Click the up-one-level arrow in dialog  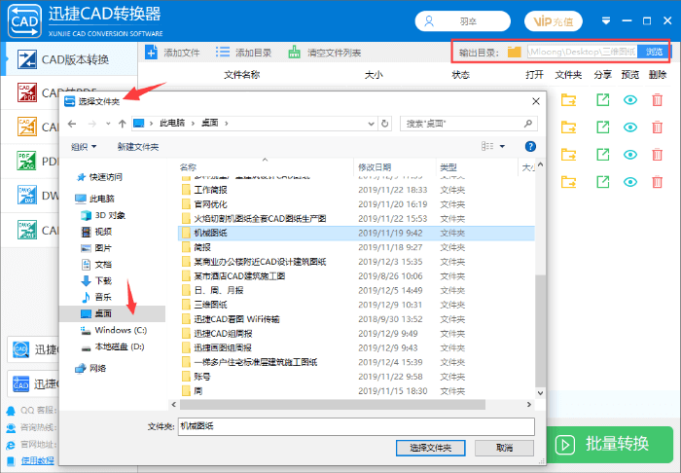click(122, 124)
